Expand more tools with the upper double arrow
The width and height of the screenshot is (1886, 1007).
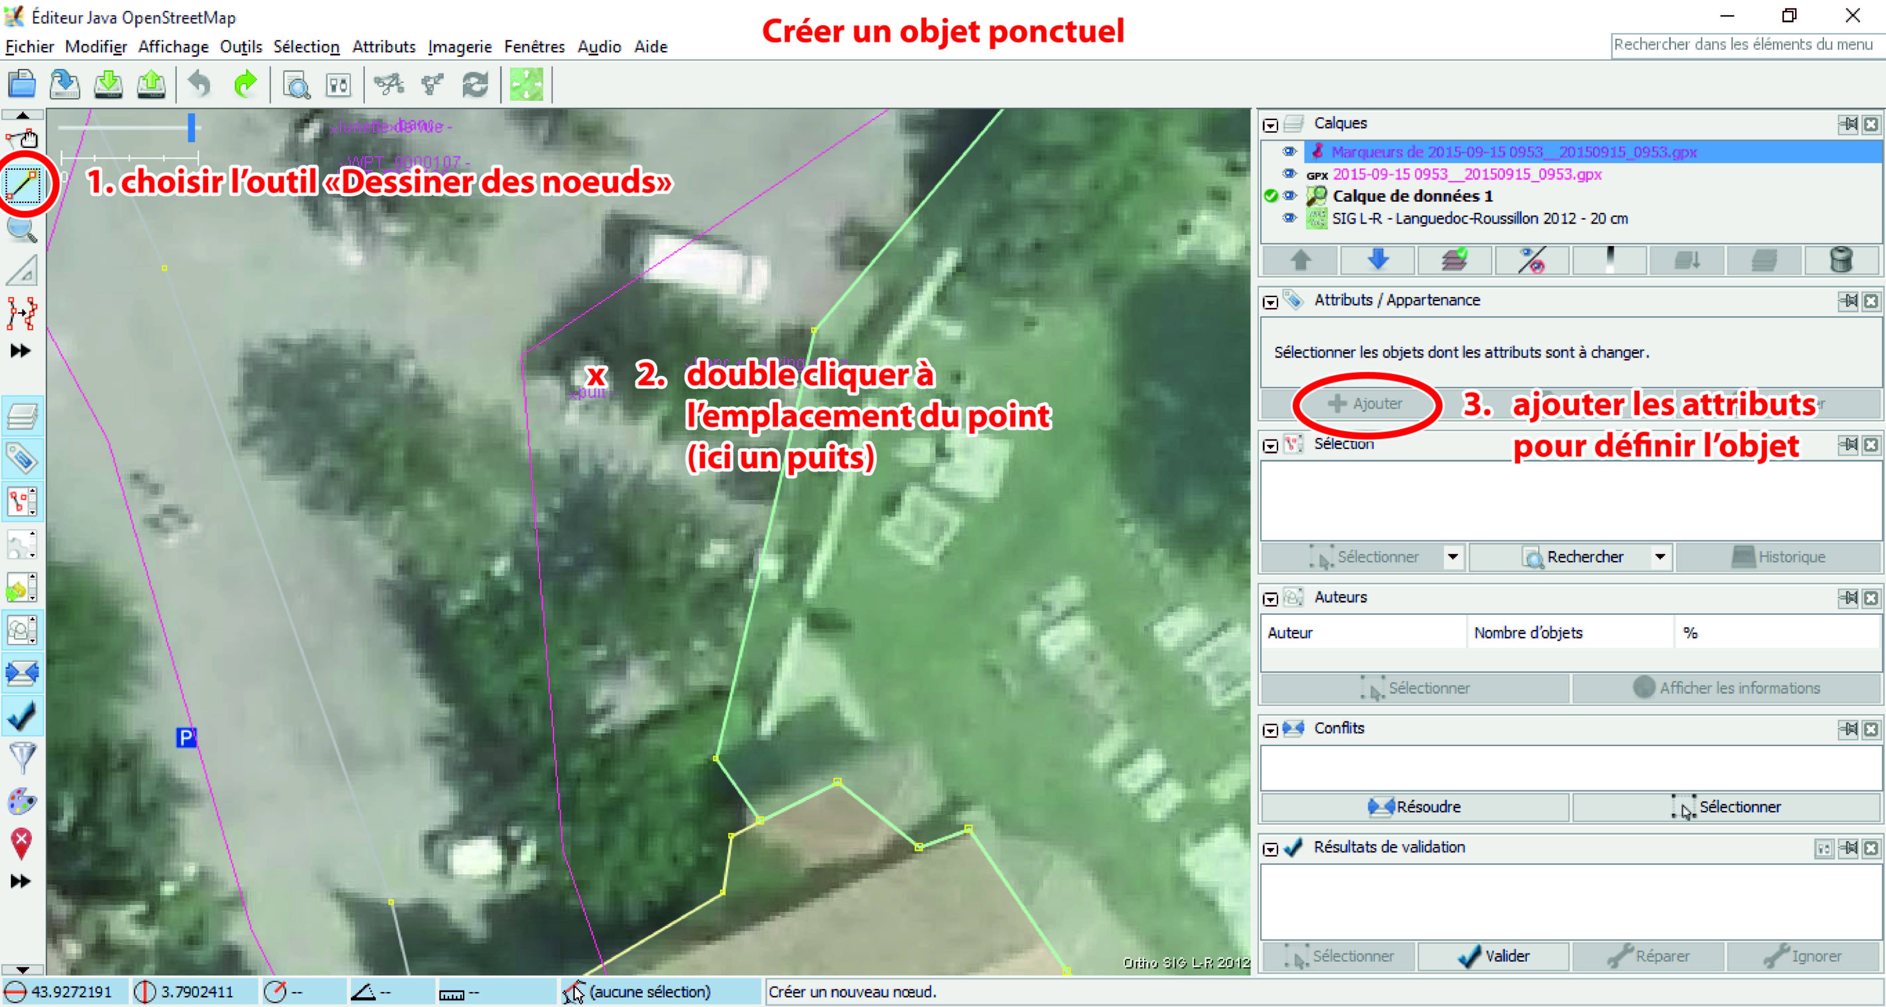tap(21, 351)
